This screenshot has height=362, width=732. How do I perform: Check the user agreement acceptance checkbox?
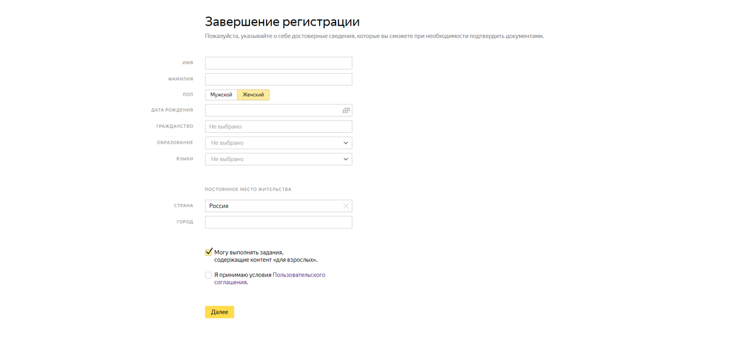pos(209,276)
